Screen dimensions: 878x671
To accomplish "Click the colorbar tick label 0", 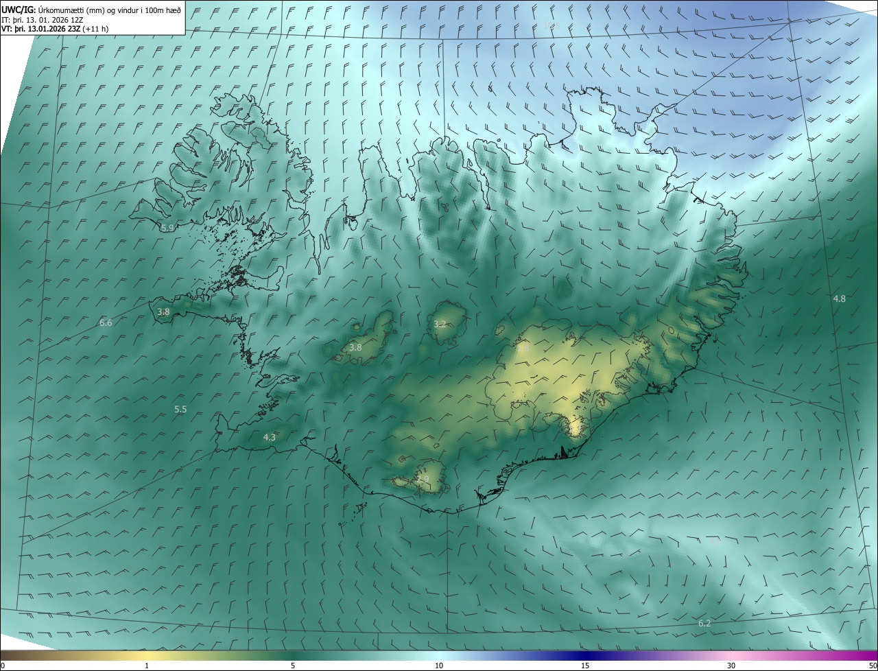I will pos(3,666).
